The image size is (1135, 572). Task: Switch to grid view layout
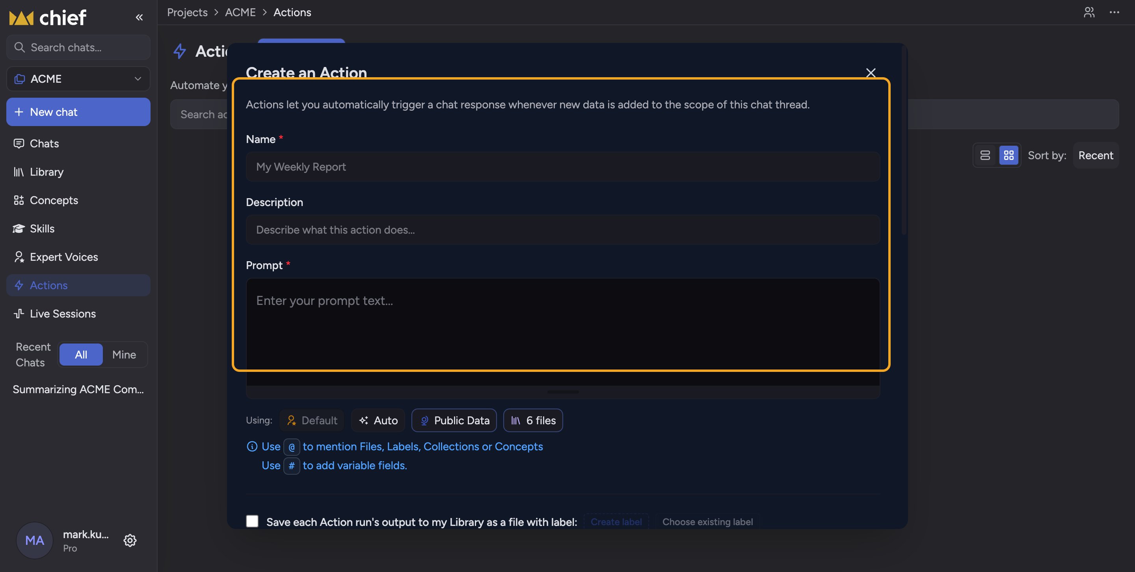1009,156
